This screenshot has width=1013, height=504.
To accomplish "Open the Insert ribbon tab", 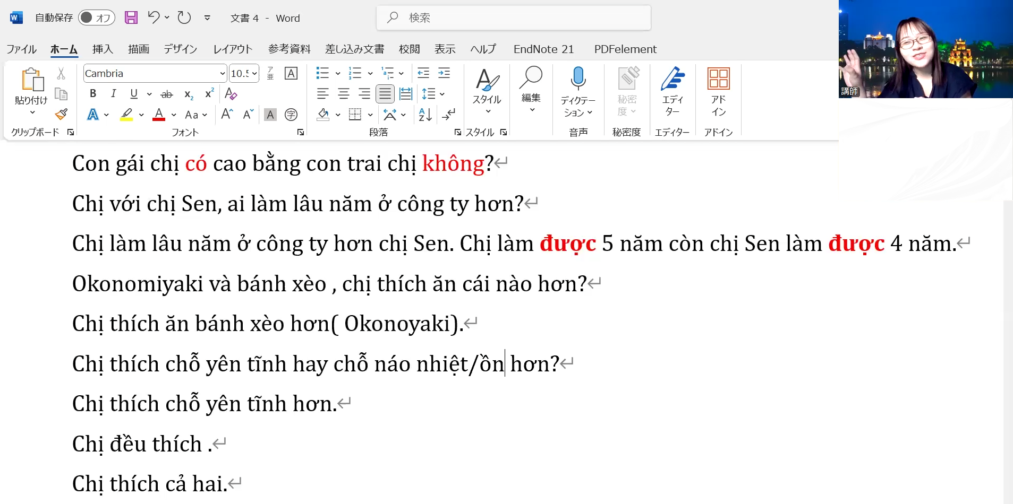I will 103,49.
